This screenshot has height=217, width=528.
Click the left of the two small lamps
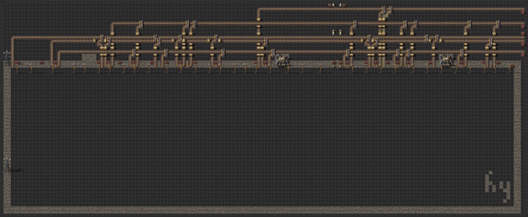(x=334, y=32)
